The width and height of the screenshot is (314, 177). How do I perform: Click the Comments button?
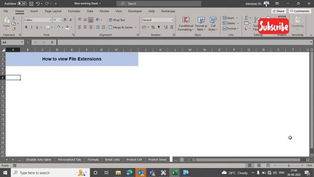(300, 11)
